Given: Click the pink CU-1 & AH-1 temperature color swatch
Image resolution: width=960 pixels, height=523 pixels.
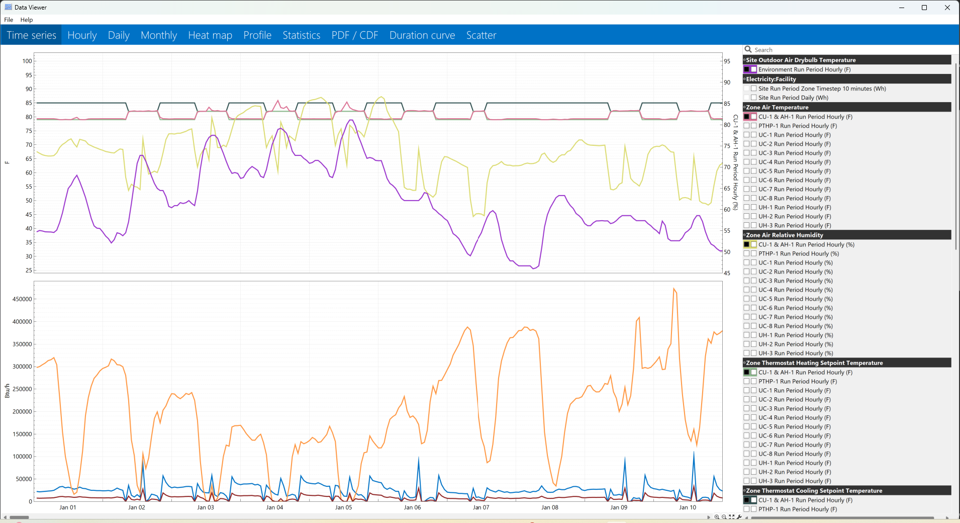Looking at the screenshot, I should [x=753, y=117].
